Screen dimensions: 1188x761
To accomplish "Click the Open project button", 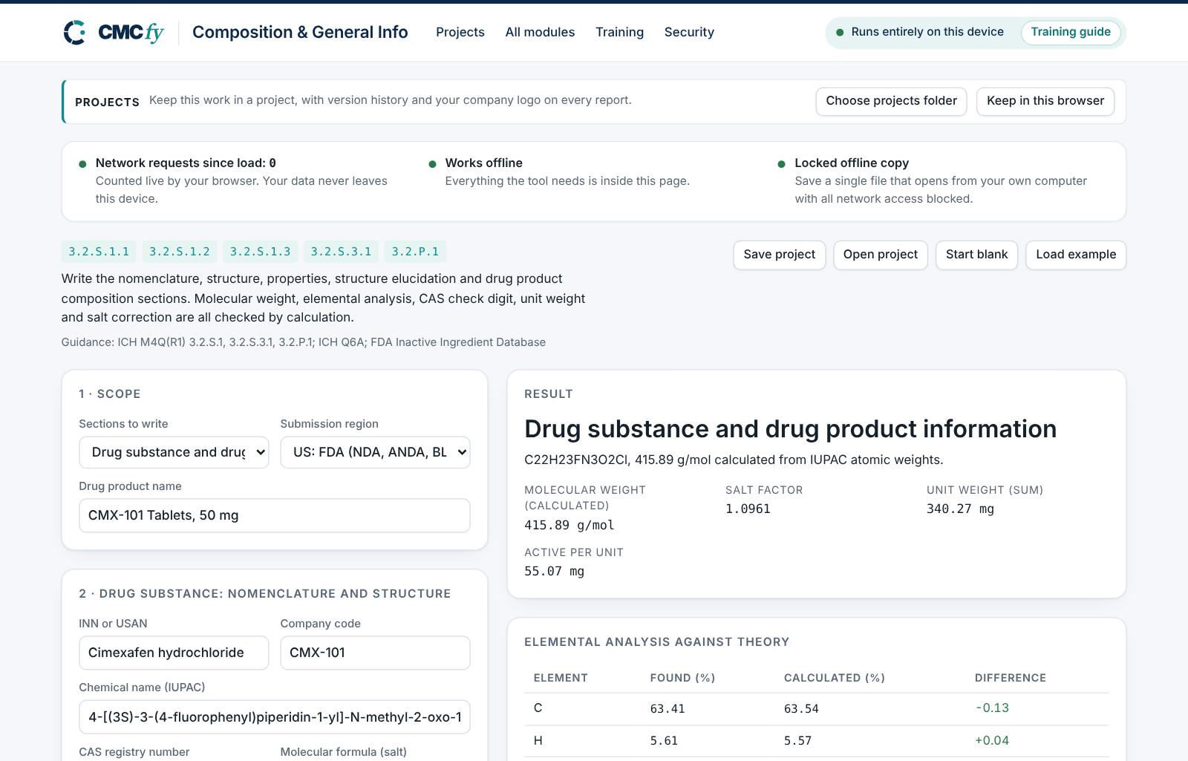I will [x=881, y=255].
